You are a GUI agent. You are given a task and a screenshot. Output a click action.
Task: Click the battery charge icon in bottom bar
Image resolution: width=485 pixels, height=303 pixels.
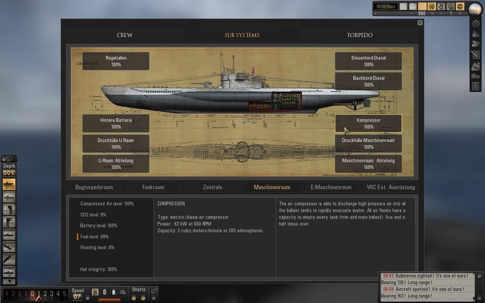tap(105, 292)
